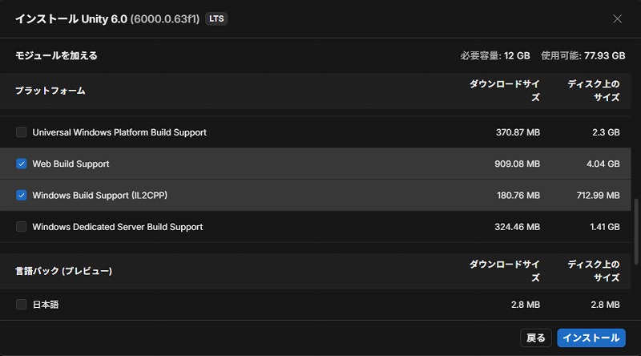641x356 pixels.
Task: Click the プラットフォーム section header
Action: 50,91
